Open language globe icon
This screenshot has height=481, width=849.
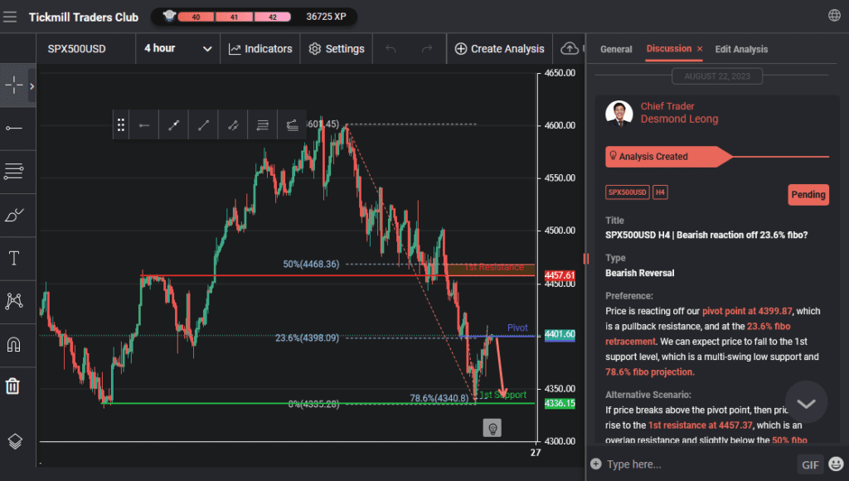click(x=834, y=16)
